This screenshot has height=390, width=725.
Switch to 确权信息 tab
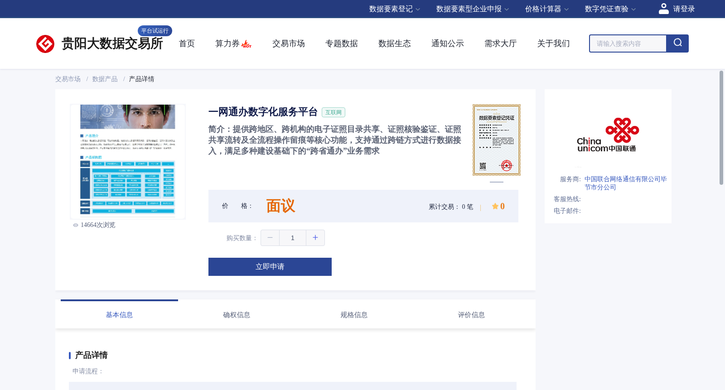237,315
